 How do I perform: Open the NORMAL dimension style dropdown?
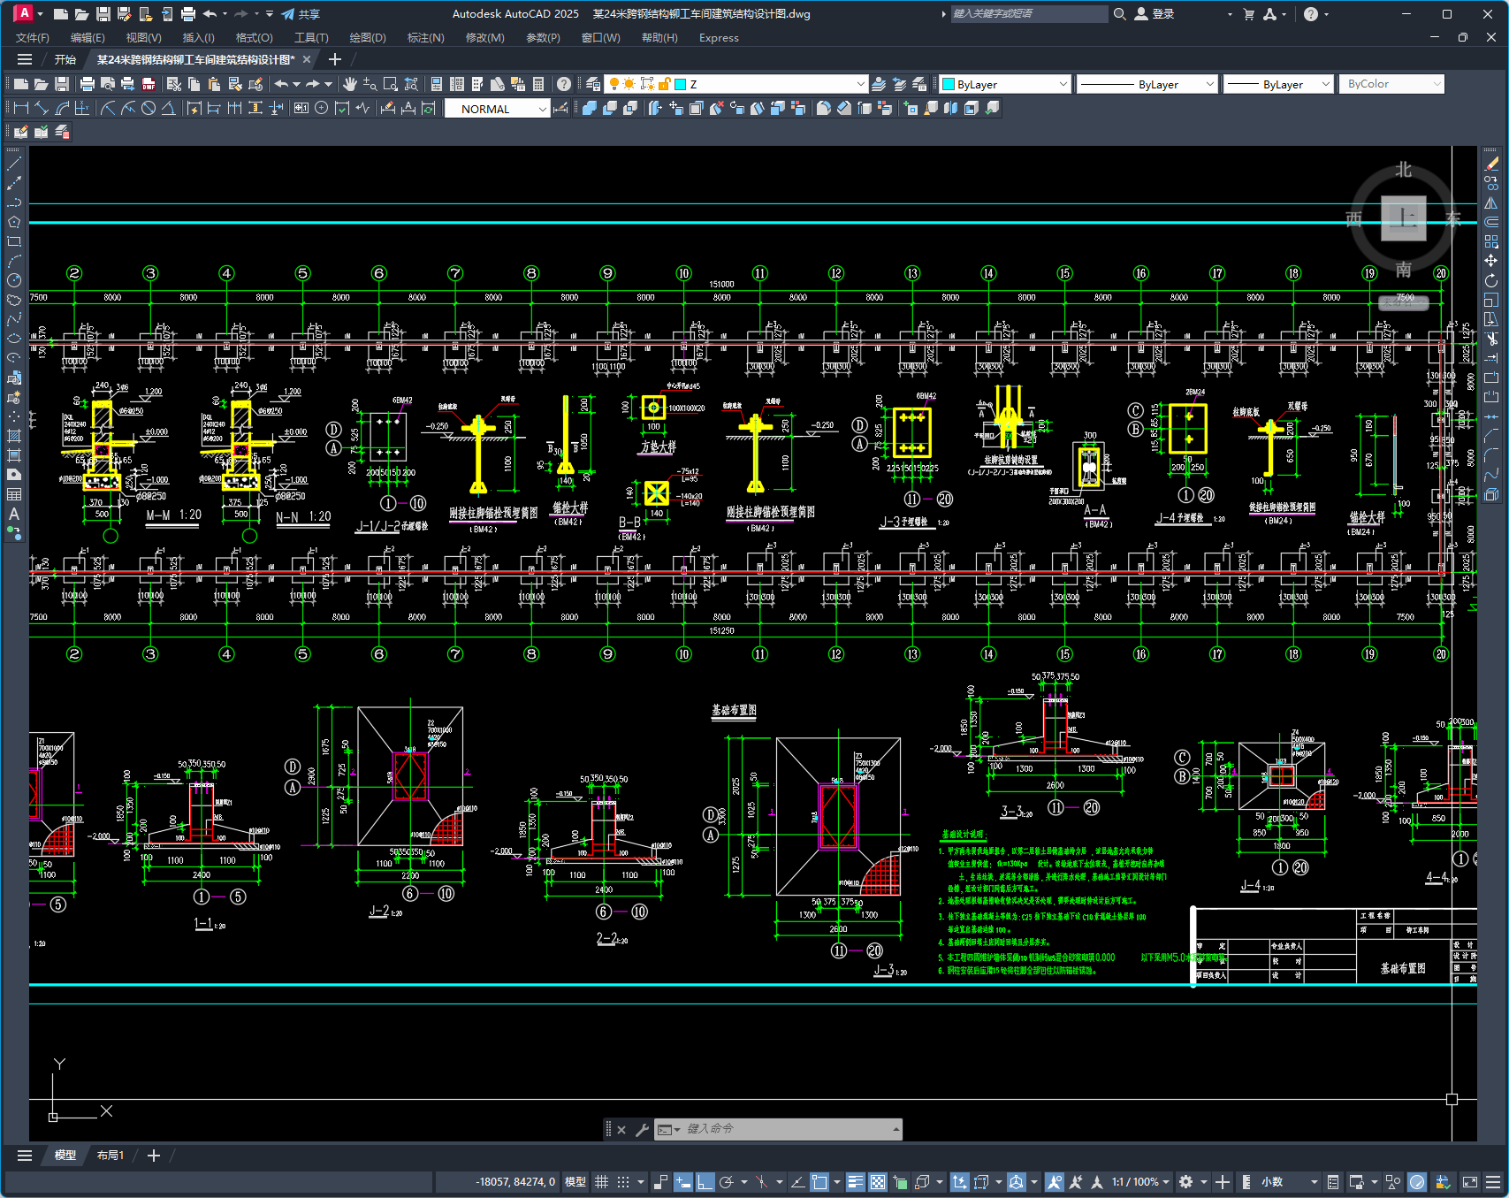point(543,109)
